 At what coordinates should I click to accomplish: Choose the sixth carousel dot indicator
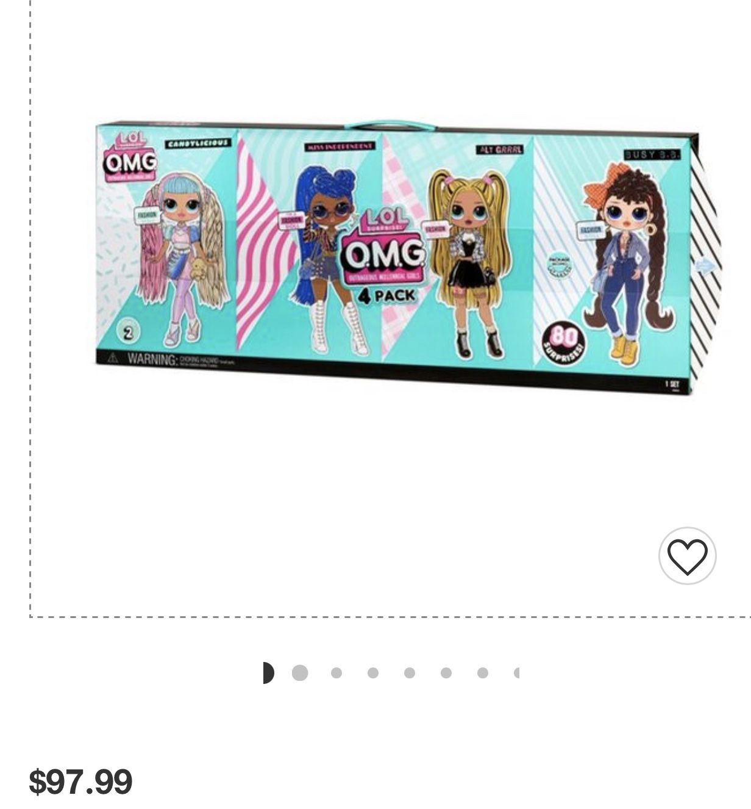tap(446, 673)
